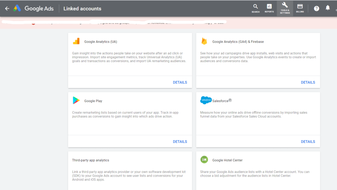Click the Google Analytics (UA) description text
The image size is (337, 190).
pyautogui.click(x=129, y=57)
